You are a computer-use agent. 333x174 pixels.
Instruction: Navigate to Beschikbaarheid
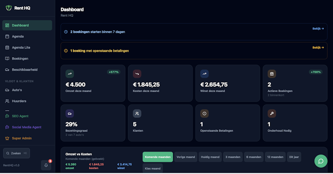[27, 70]
